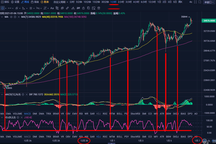The width and height of the screenshot is (216, 144).
Task: Click the fullscreen expand icon
Action: [x=195, y=2]
